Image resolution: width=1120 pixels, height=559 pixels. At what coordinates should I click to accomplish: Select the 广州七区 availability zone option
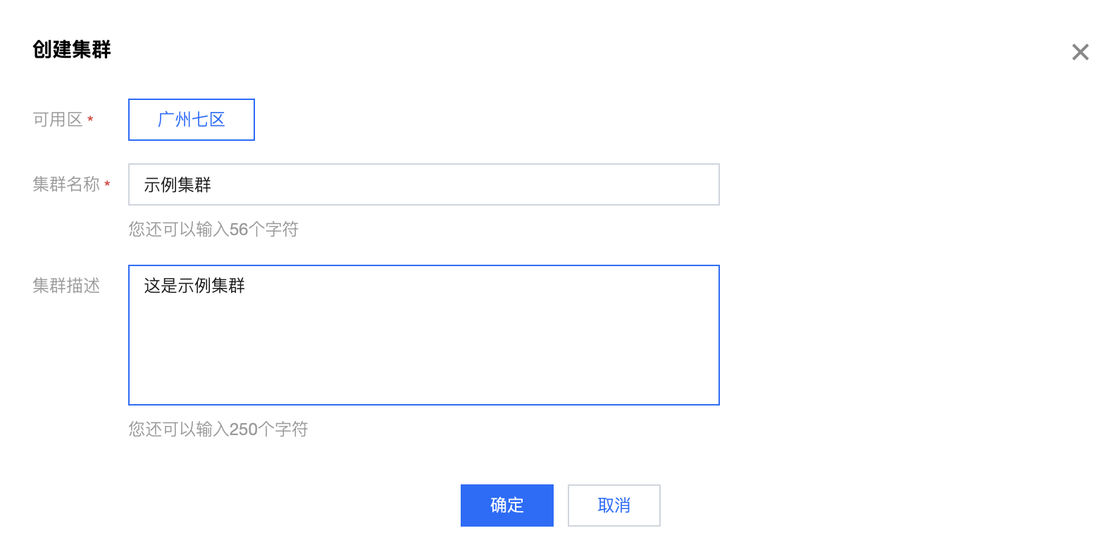tap(191, 120)
